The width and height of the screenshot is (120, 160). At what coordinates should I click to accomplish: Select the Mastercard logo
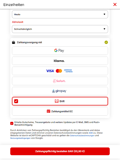[x=59, y=71]
